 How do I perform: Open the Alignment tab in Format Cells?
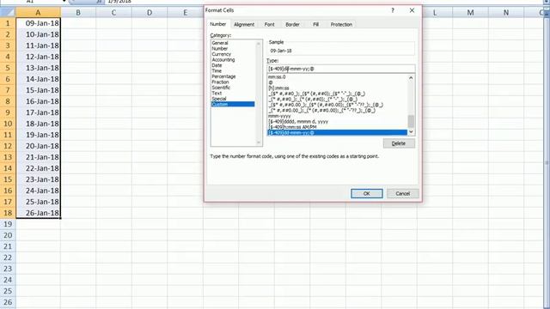(x=244, y=25)
